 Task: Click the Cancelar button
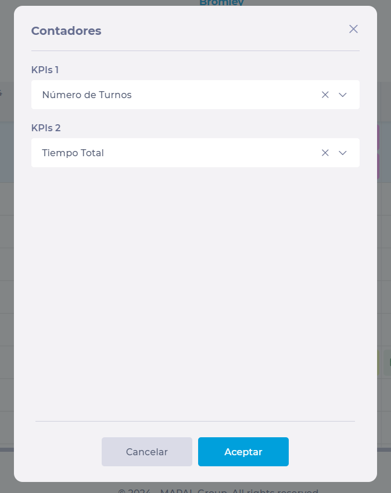click(x=147, y=452)
